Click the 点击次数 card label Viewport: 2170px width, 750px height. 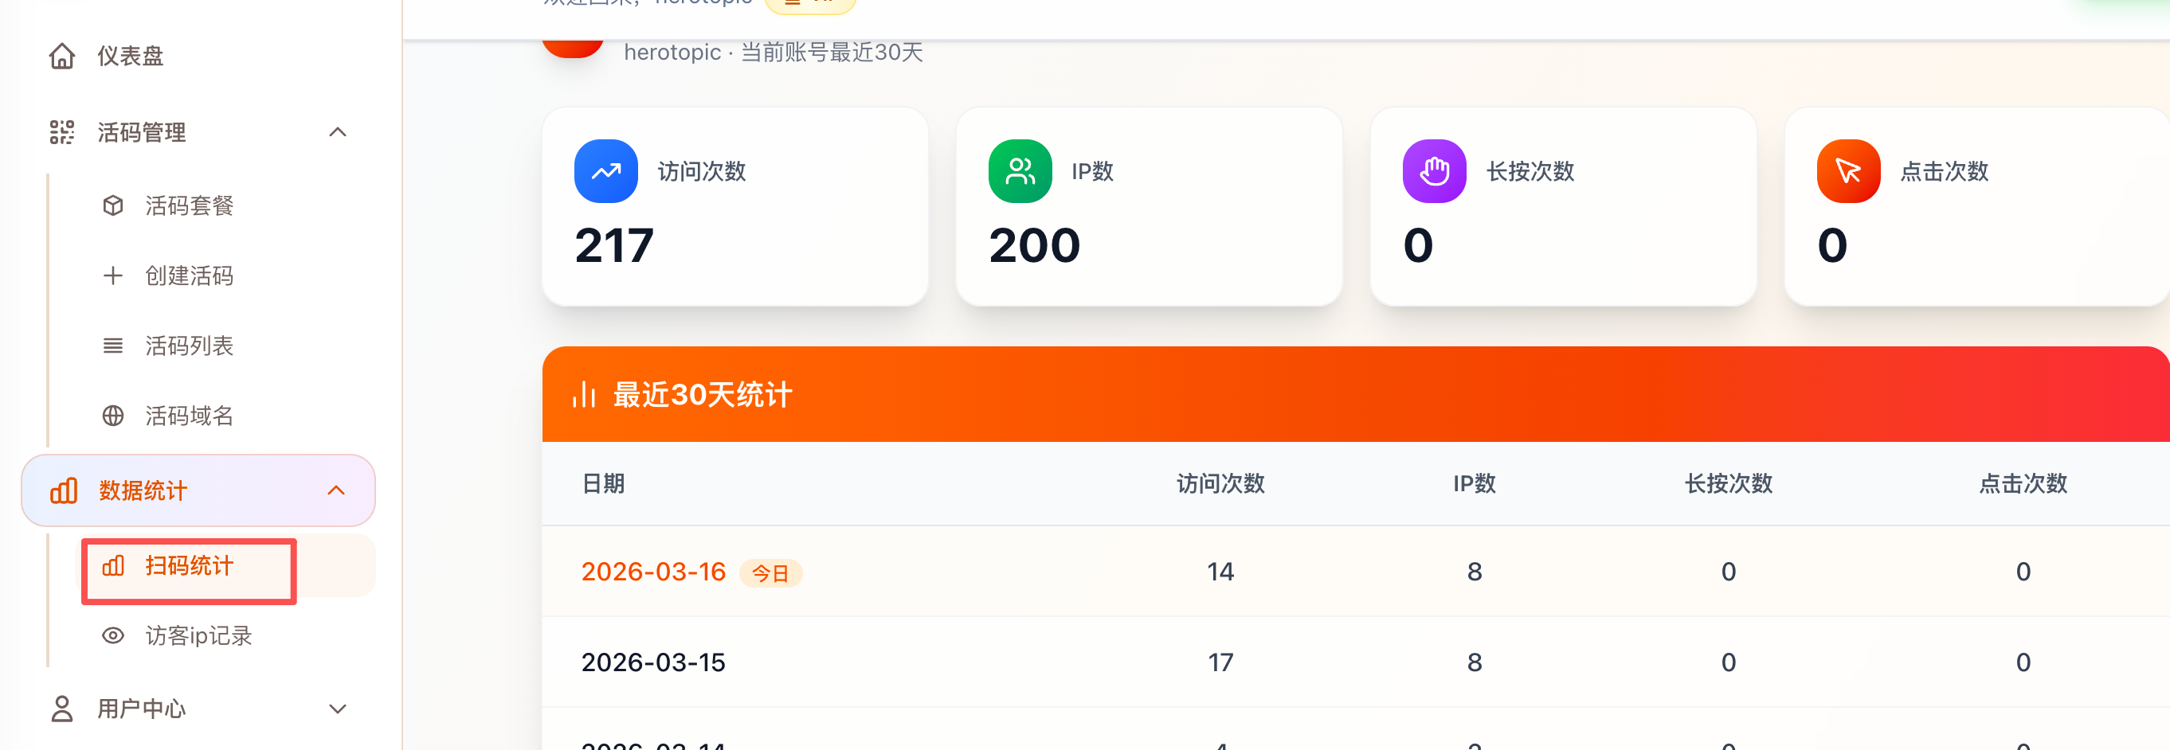point(1945,172)
